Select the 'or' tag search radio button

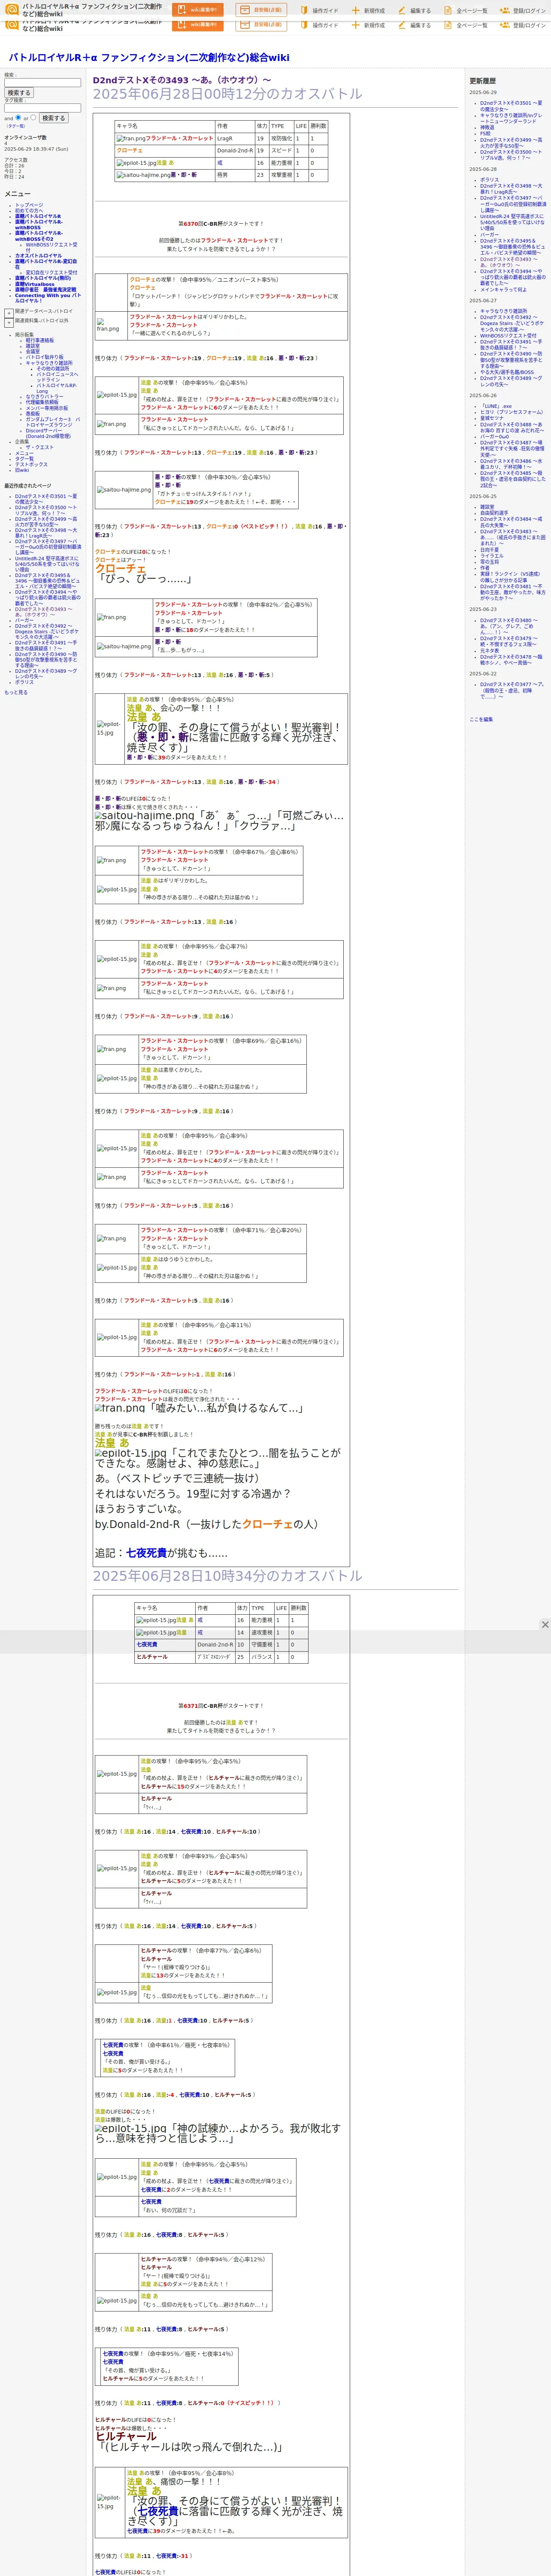pyautogui.click(x=33, y=118)
